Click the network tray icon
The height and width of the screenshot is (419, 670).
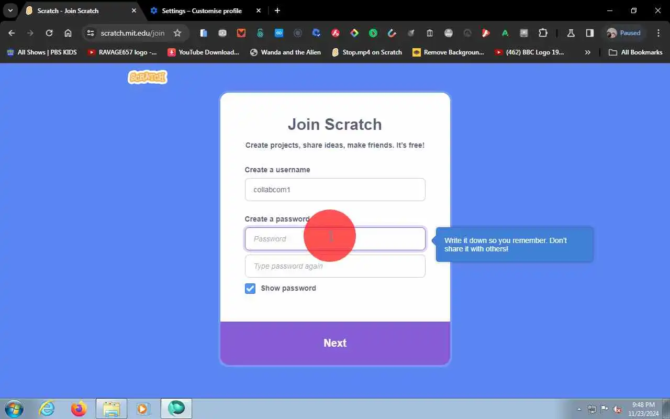pos(592,409)
